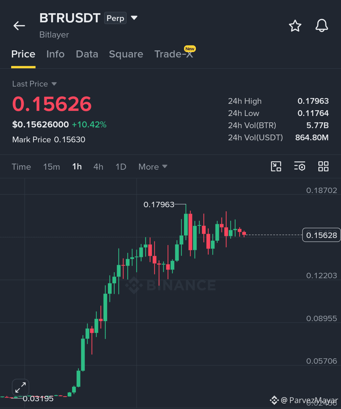Select the 1h timeframe
The width and height of the screenshot is (341, 409).
tap(77, 167)
